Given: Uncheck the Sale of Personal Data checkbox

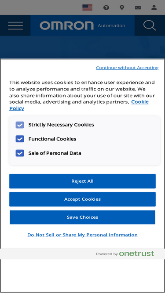Looking at the screenshot, I should point(20,153).
